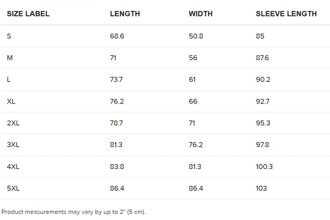Image resolution: width=330 pixels, height=220 pixels.
Task: Click the 68.6 length value for S
Action: click(117, 36)
